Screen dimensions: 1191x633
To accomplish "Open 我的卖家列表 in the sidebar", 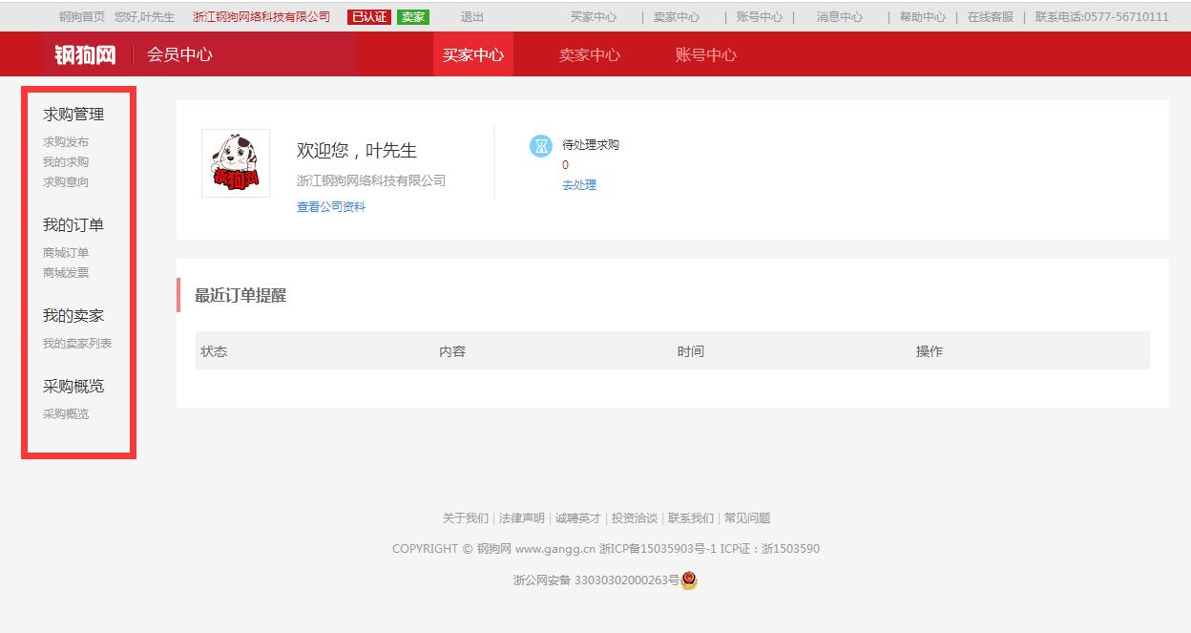I will 74,343.
